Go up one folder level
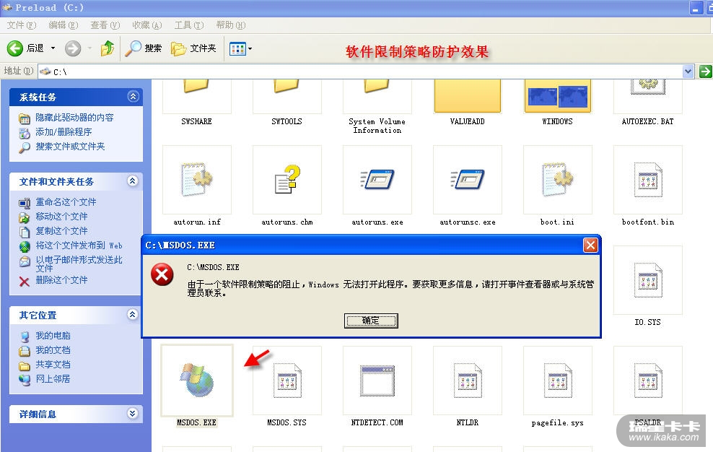This screenshot has height=452, width=713. point(108,48)
